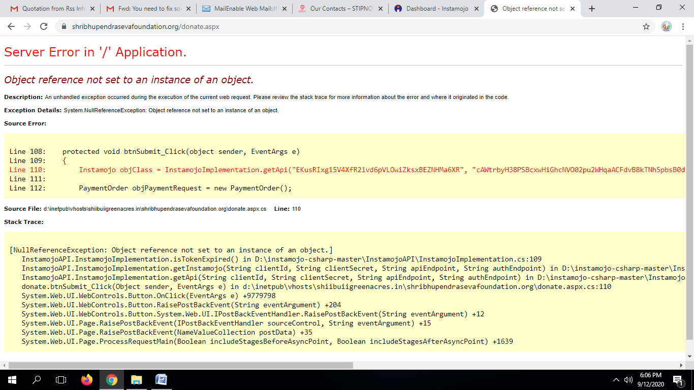Click the browser Back arrow button
The width and height of the screenshot is (694, 390).
tap(11, 26)
